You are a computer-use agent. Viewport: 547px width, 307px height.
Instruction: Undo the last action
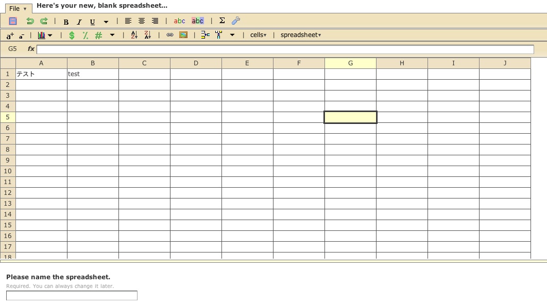(x=30, y=21)
